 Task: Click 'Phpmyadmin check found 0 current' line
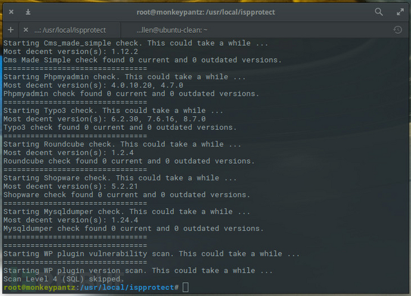pyautogui.click(x=131, y=94)
